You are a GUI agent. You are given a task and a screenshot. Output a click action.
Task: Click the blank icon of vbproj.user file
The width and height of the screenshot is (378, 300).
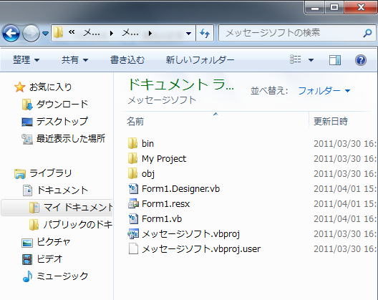(133, 248)
